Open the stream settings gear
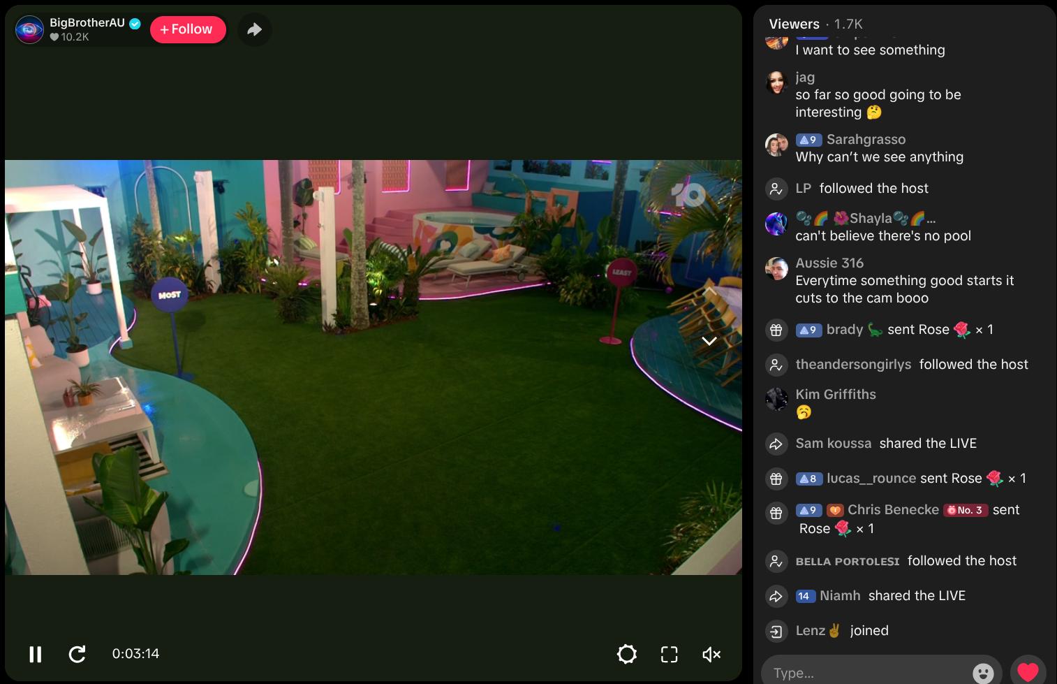This screenshot has height=684, width=1057. pyautogui.click(x=627, y=654)
